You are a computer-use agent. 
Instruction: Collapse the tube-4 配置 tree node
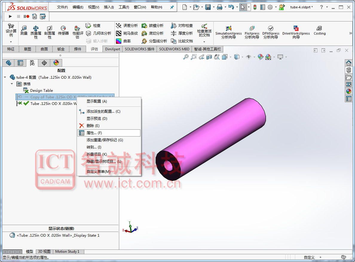click(x=5, y=77)
